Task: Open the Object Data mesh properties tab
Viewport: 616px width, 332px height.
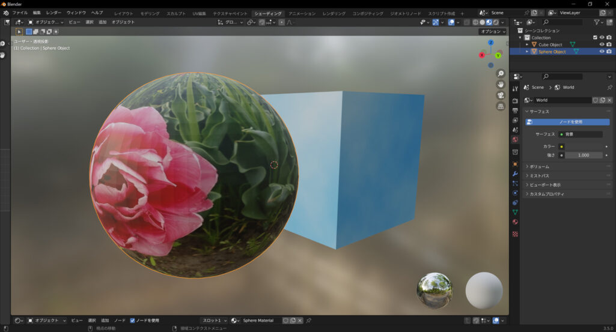Action: [515, 213]
